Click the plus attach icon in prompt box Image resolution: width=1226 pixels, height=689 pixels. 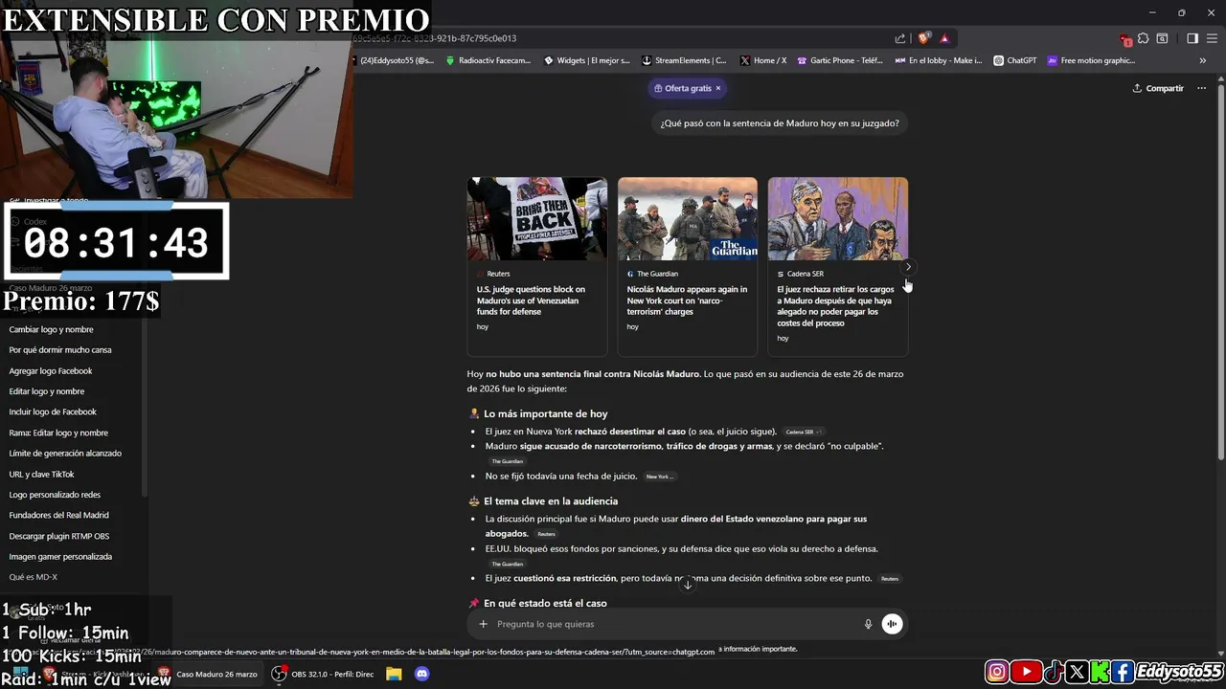click(483, 624)
